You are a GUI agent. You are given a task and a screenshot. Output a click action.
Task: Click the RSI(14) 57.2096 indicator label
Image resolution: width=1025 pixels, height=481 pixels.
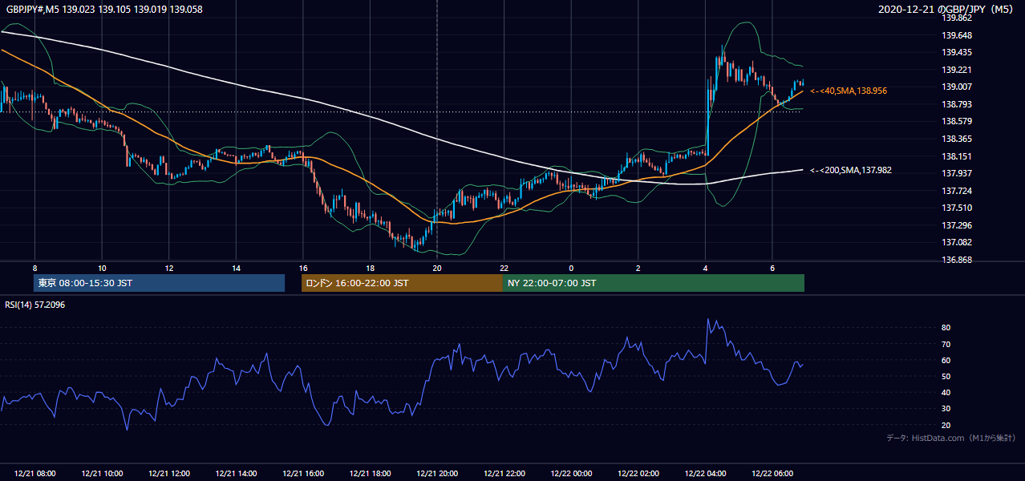point(34,303)
